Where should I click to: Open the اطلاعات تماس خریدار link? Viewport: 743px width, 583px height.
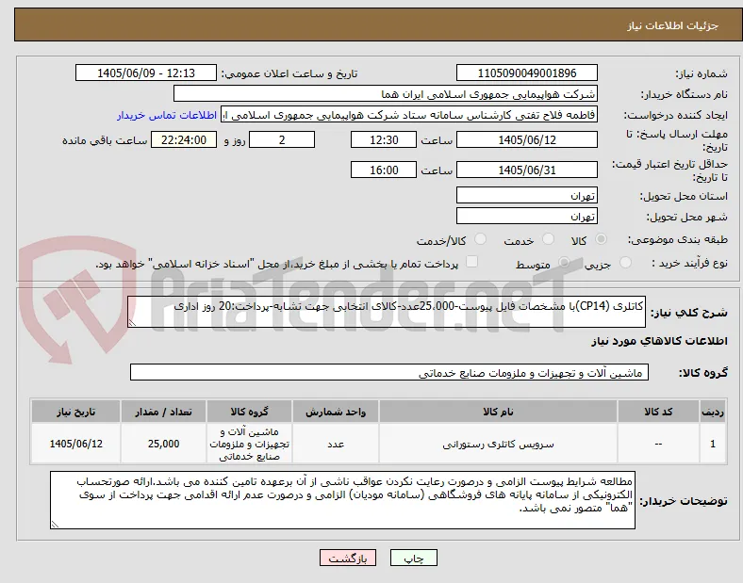(167, 116)
